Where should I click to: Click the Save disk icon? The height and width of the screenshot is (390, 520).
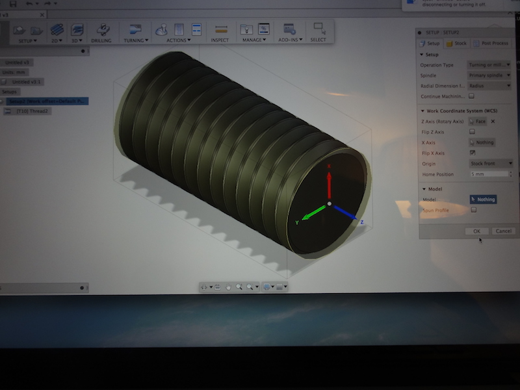pyautogui.click(x=13, y=4)
